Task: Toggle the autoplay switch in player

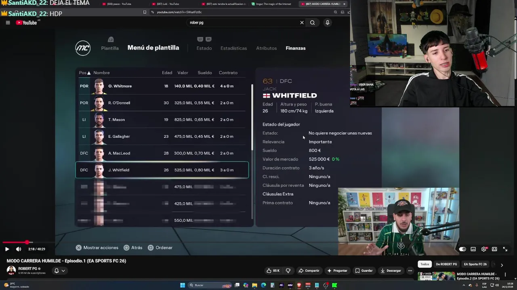Action: tap(462, 249)
